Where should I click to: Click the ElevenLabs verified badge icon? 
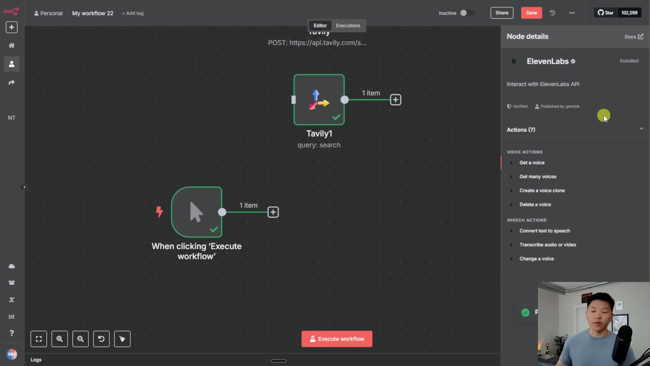[573, 61]
